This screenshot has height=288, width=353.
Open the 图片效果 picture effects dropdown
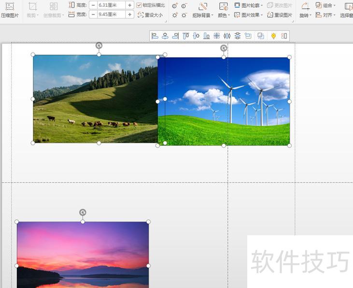pos(248,15)
